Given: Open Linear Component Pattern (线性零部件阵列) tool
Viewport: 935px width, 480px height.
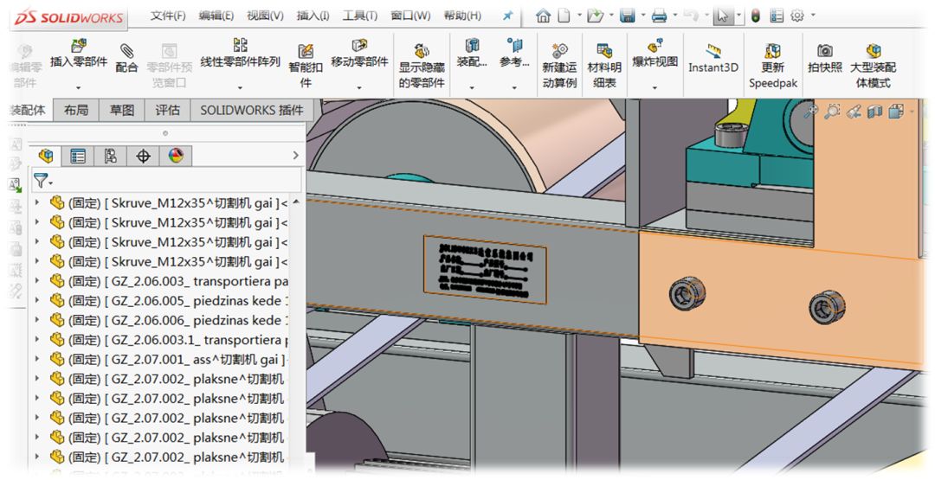Looking at the screenshot, I should coord(241,45).
